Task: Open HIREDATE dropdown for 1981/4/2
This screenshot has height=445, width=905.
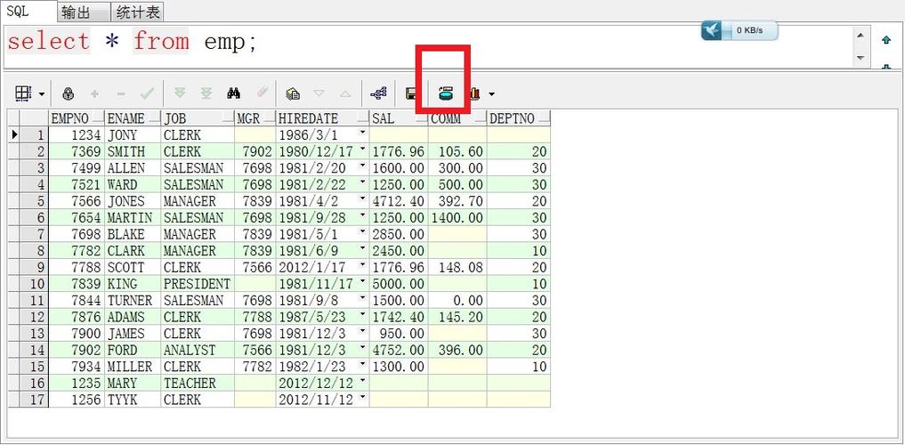Action: tap(362, 199)
